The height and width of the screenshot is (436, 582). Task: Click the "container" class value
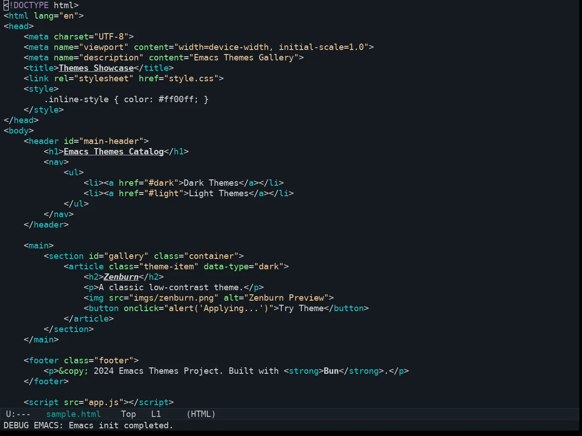click(x=211, y=256)
